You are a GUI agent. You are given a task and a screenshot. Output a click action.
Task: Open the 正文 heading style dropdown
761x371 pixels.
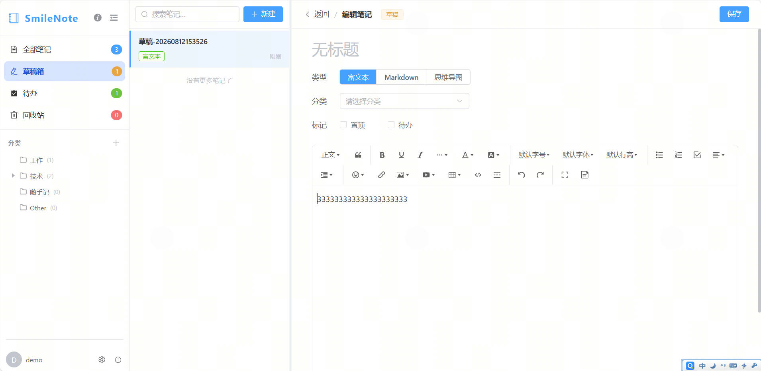coord(330,155)
